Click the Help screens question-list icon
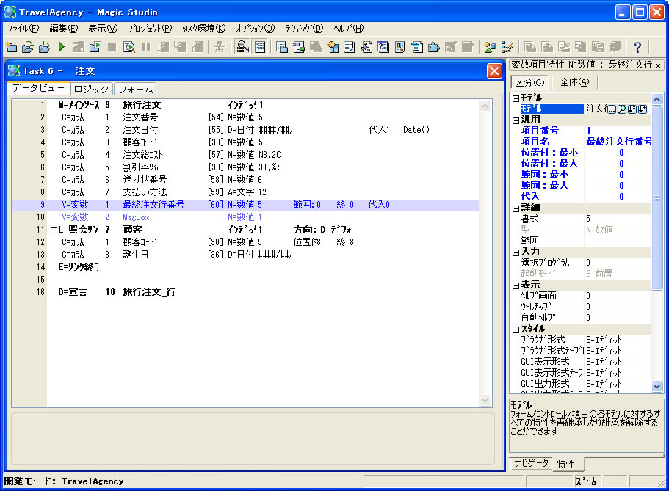 [383, 46]
